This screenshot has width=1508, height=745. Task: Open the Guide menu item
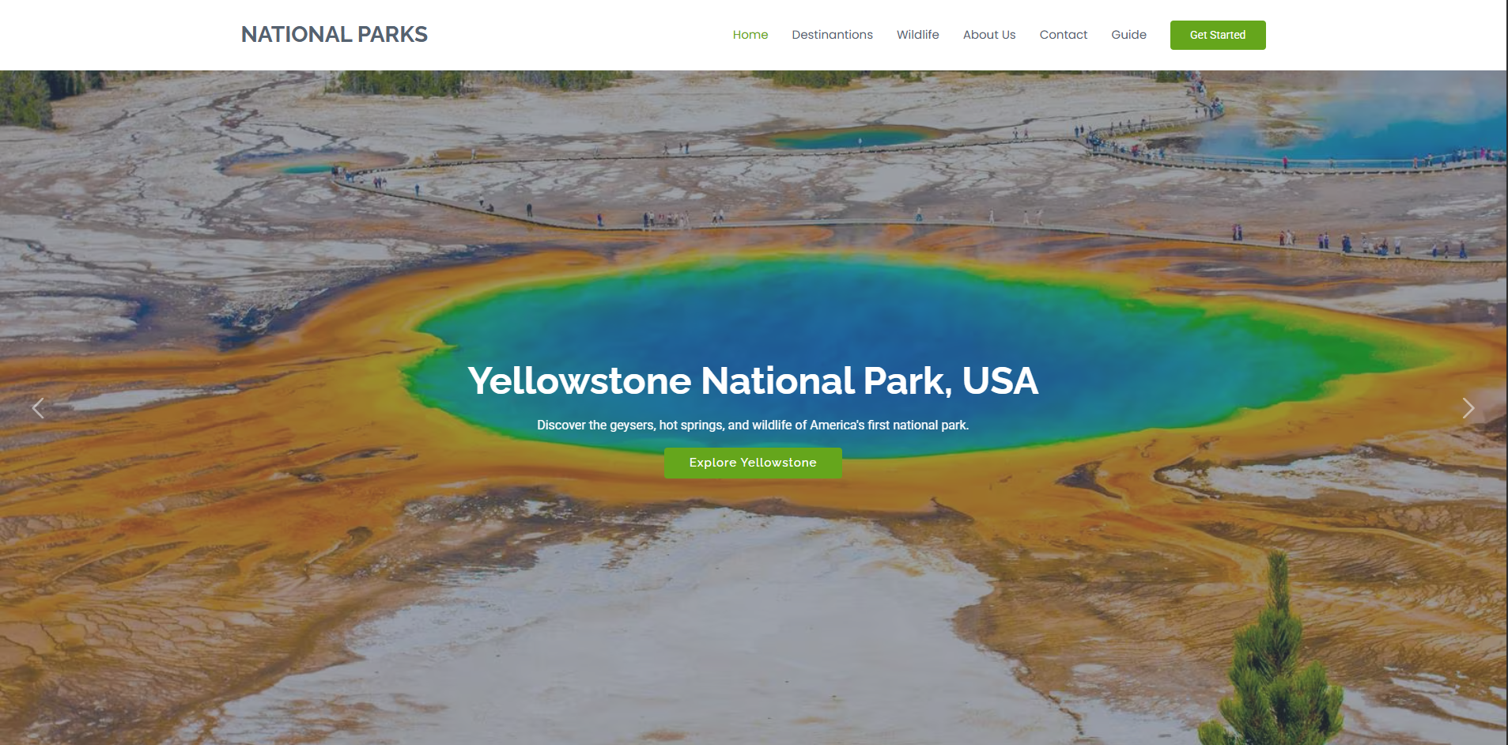(1128, 35)
